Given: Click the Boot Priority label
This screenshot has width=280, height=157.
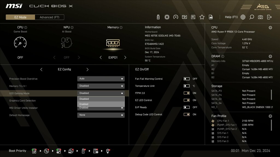Looking at the screenshot, I should coord(17,151).
